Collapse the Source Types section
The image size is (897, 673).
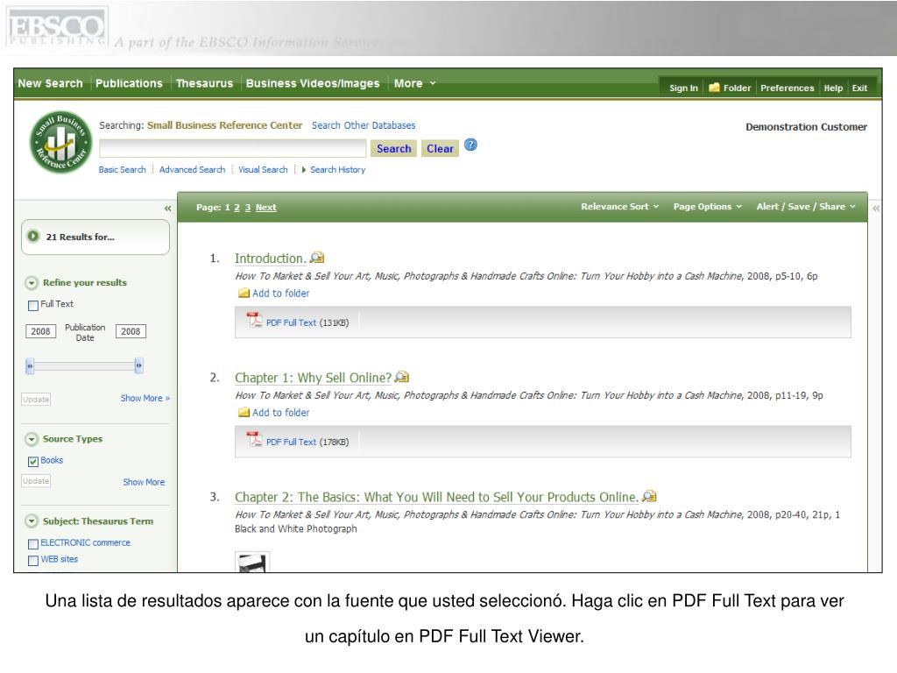(x=31, y=439)
